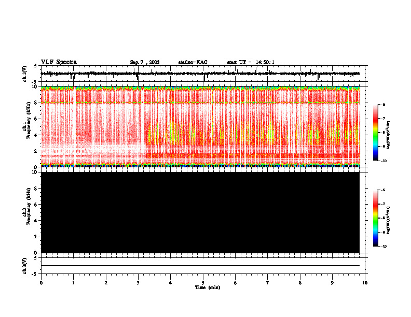Click the "4" kHz tick on ch.2 frequency axis
411x317 pixels.
click(36, 221)
